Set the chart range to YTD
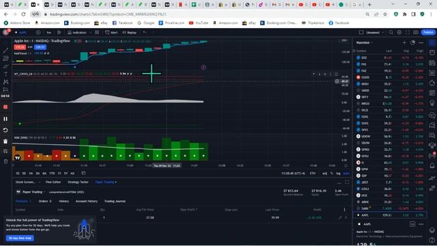Viewport: 437px width, 246px height. (52, 173)
